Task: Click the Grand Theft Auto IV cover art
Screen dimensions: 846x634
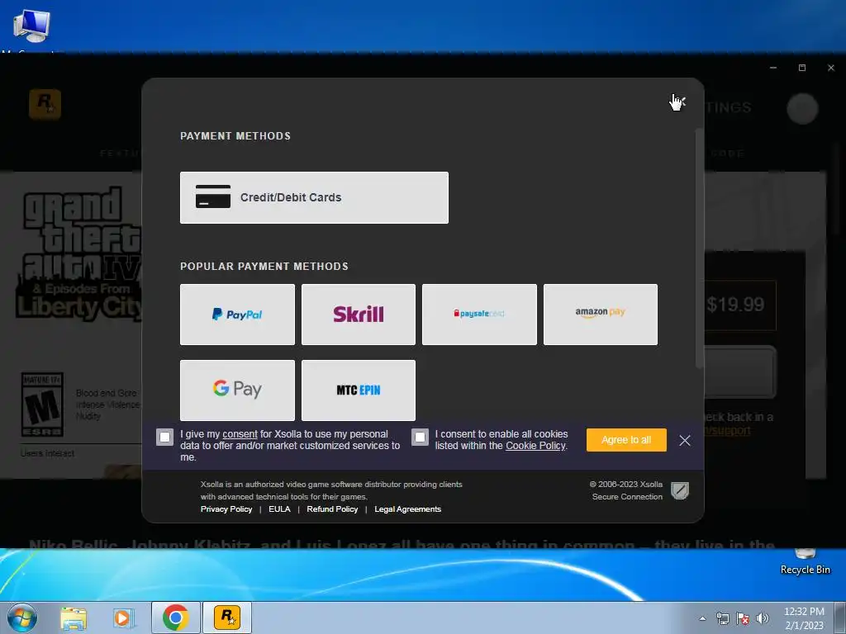Action: tap(79, 254)
